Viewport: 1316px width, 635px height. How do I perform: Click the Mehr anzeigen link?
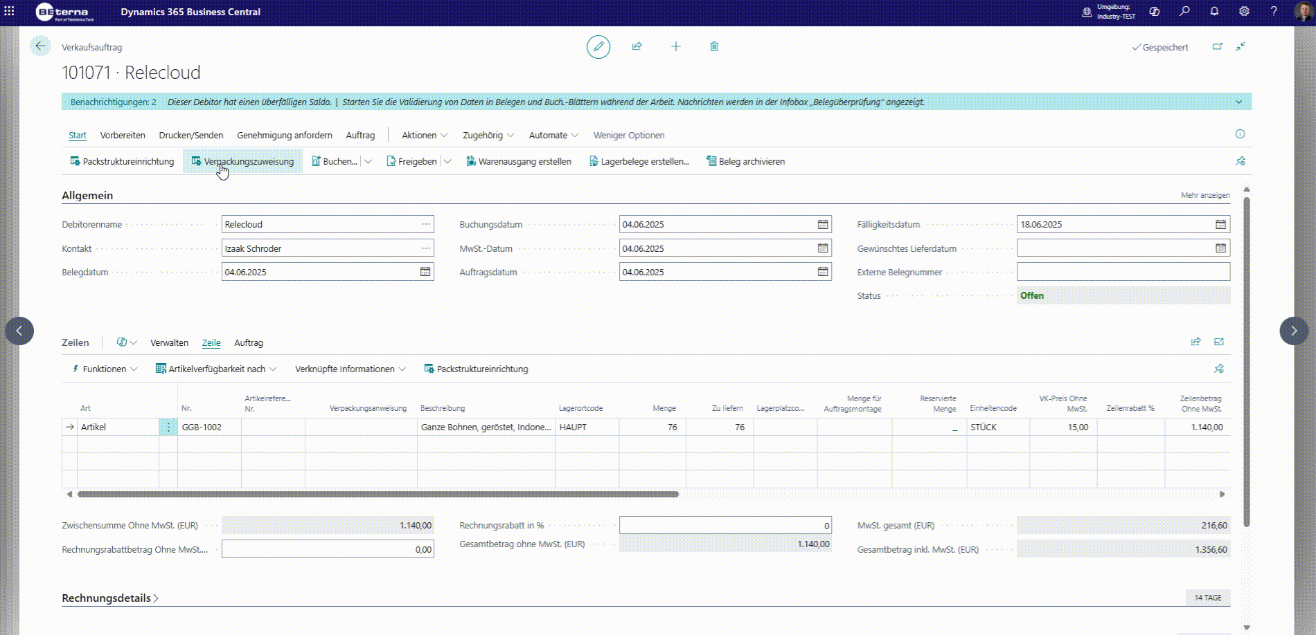(1205, 195)
